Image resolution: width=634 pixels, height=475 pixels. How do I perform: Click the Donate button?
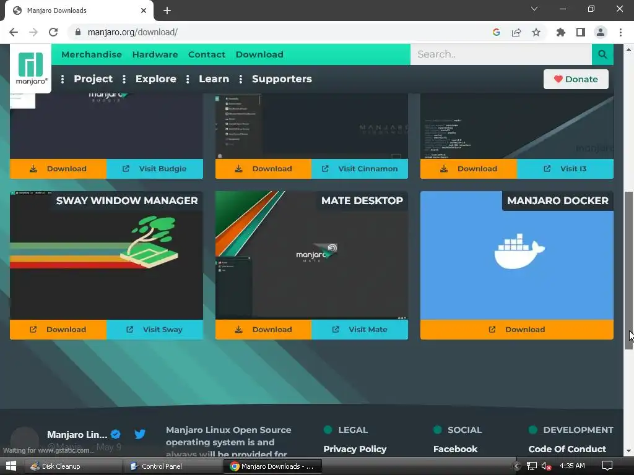tap(576, 79)
